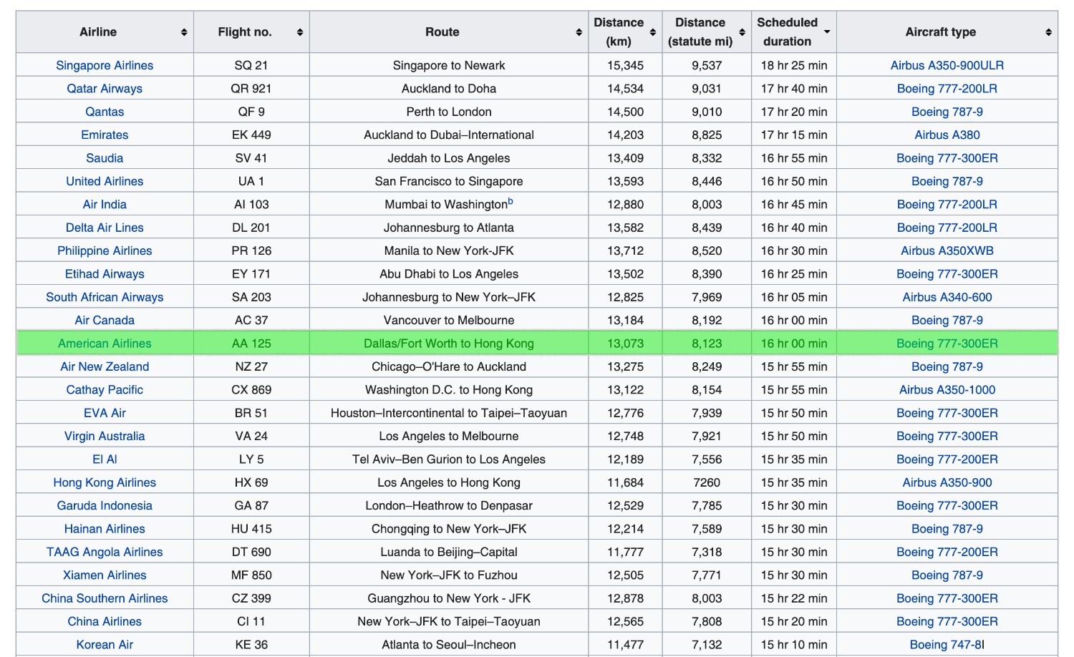1074x657 pixels.
Task: Open Boeing 787-9 link in Qantas row
Action: tap(947, 112)
